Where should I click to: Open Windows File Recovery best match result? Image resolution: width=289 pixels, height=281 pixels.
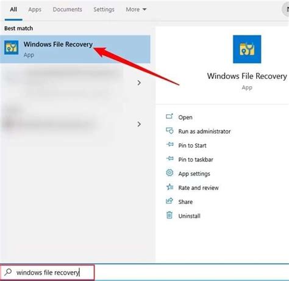click(75, 49)
